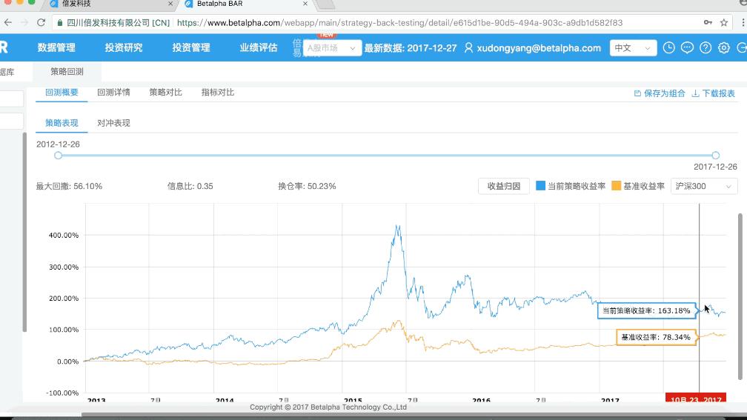Open the history clock icon in header
Image resolution: width=747 pixels, height=420 pixels.
[669, 47]
